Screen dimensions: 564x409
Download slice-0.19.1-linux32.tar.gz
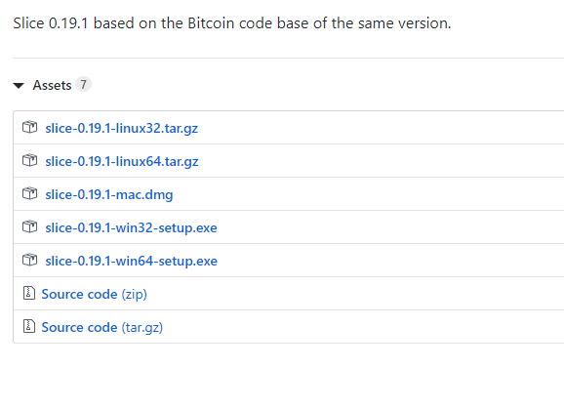(122, 129)
